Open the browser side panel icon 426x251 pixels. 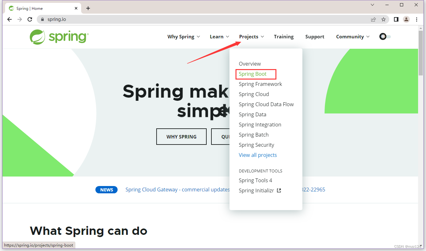[396, 19]
